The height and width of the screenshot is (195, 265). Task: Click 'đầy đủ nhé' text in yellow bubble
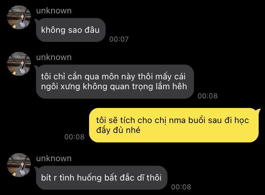(x=118, y=130)
